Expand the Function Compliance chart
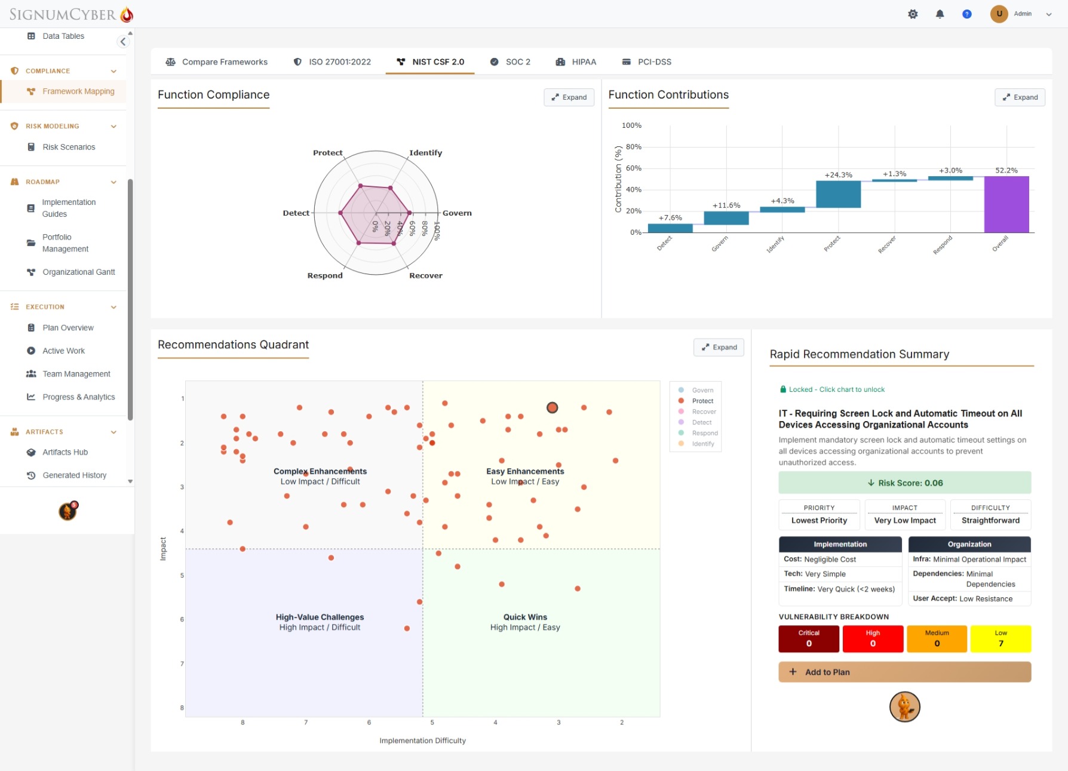 pos(569,97)
